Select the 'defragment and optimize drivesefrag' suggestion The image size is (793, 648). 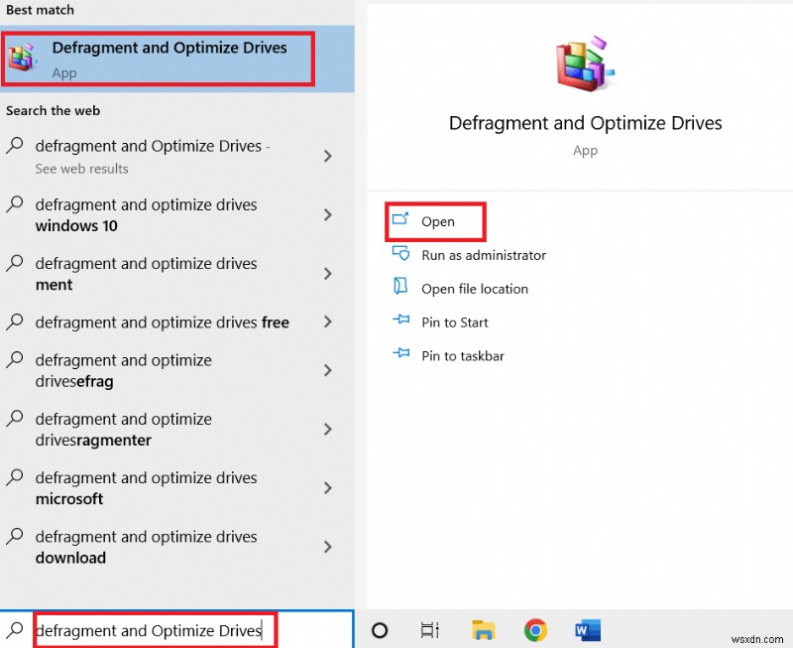click(177, 370)
